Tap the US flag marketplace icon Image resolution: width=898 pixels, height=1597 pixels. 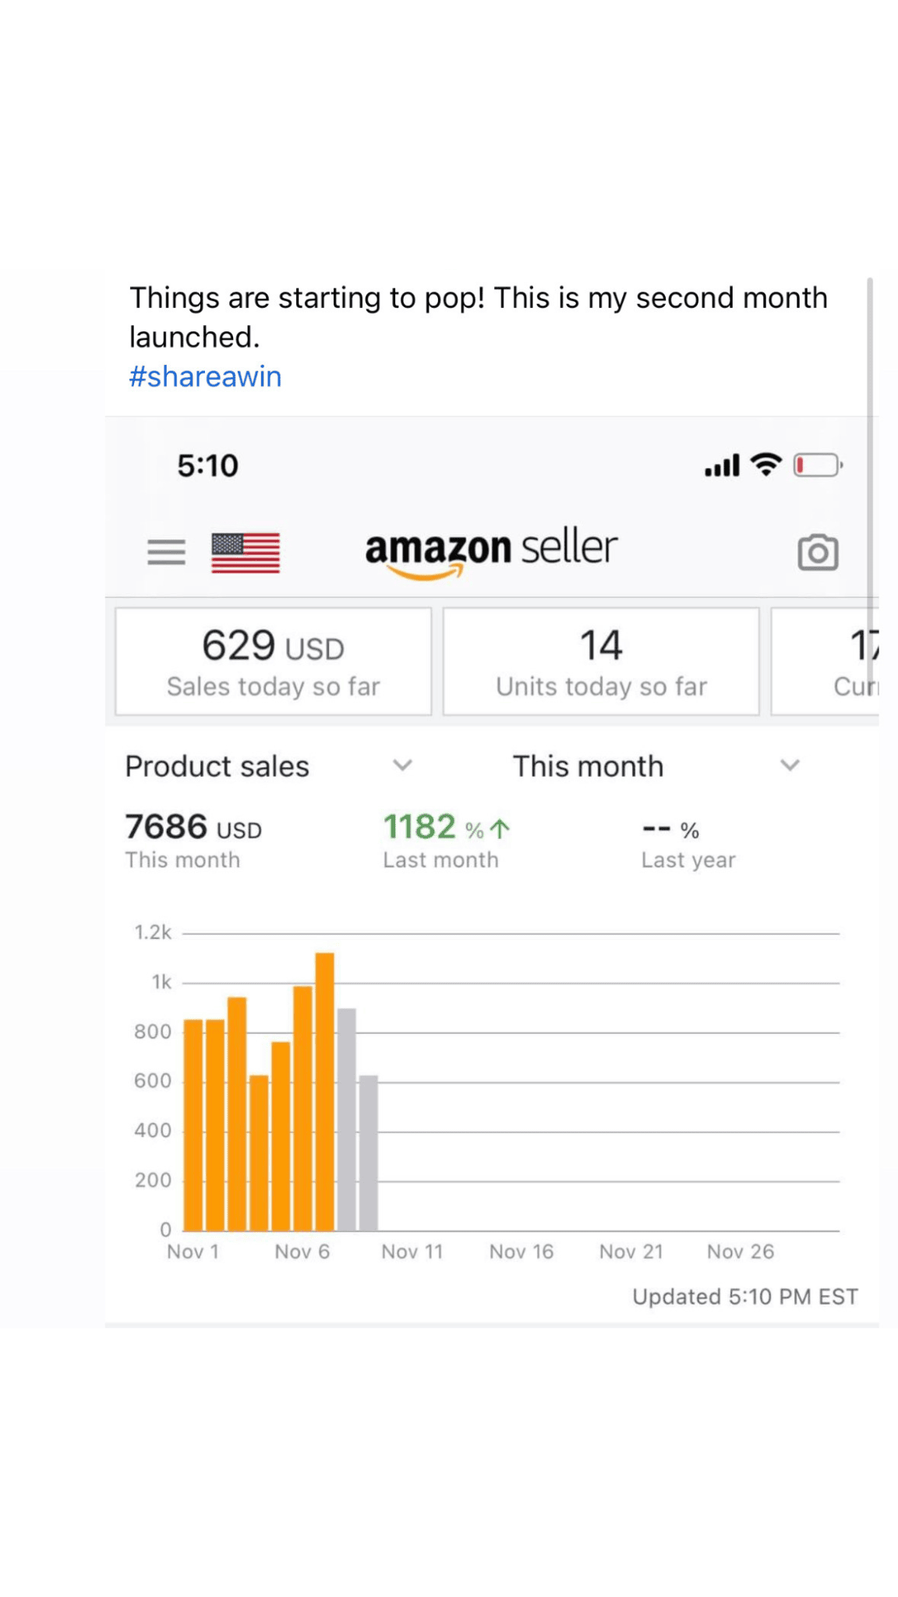click(246, 553)
